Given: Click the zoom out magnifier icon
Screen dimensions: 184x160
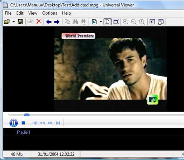Looking at the screenshot, I should (134, 22).
